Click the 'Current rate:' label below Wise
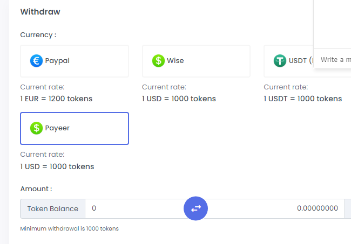351x244 pixels. coord(164,87)
